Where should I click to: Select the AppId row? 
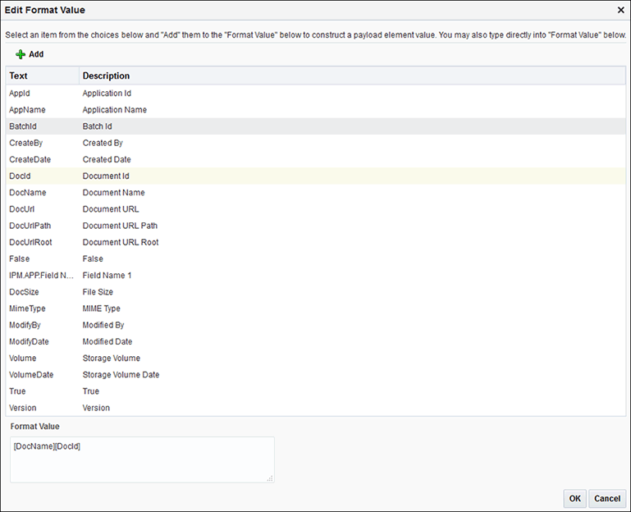click(315, 93)
